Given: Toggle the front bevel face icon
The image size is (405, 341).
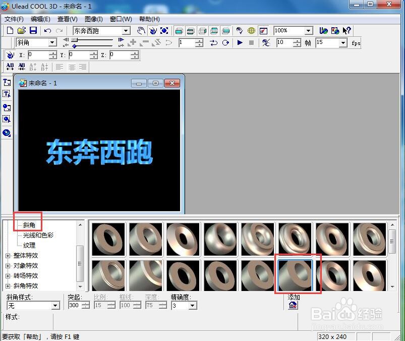Looking at the screenshot, I should point(190,31).
